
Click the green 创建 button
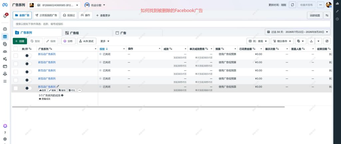[20, 41]
